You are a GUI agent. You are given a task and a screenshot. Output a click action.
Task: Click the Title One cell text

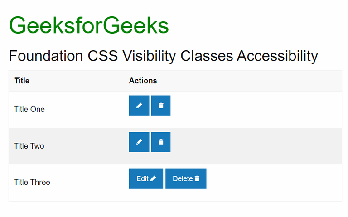tap(29, 109)
